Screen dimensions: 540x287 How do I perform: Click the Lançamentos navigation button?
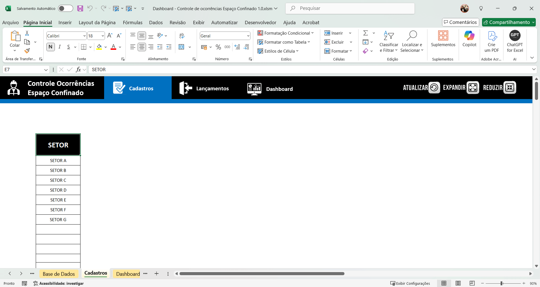tap(204, 89)
